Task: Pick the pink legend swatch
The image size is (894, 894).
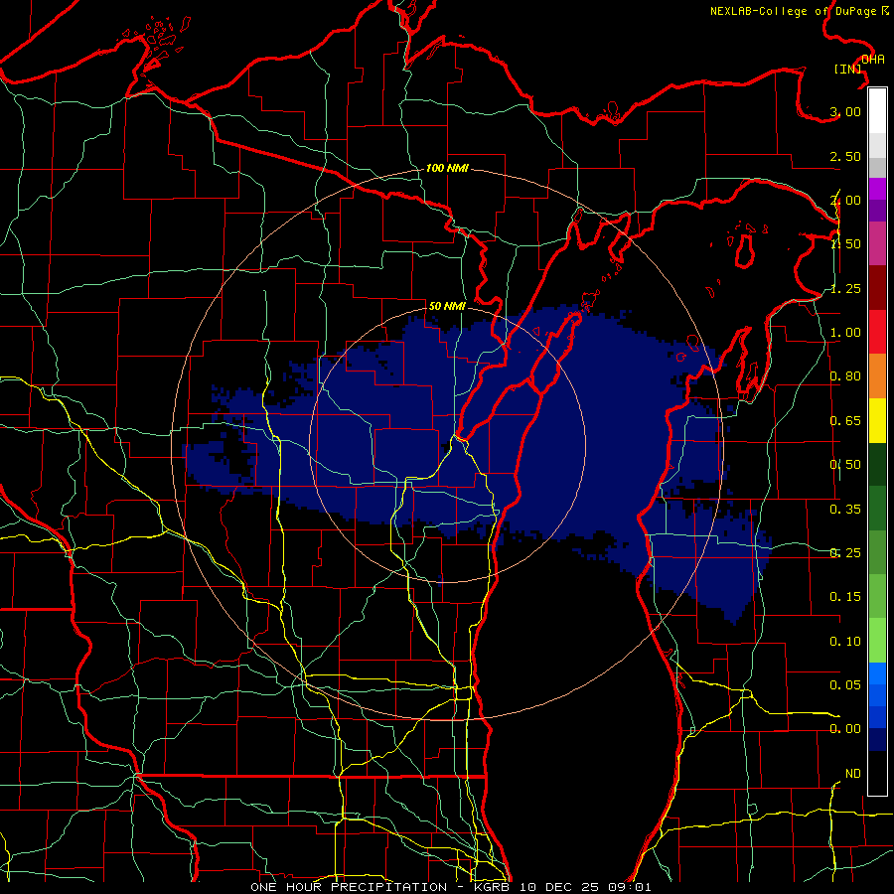Action: [x=877, y=243]
